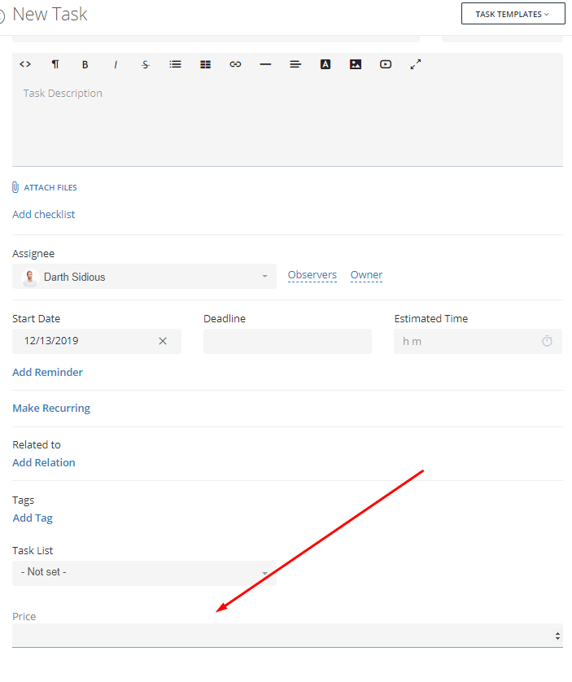Click Make Recurring link

[x=51, y=408]
